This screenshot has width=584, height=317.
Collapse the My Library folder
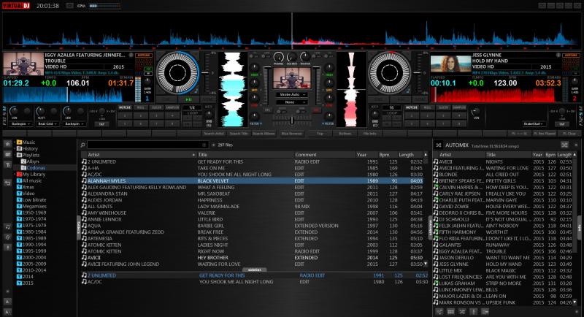(x=15, y=174)
